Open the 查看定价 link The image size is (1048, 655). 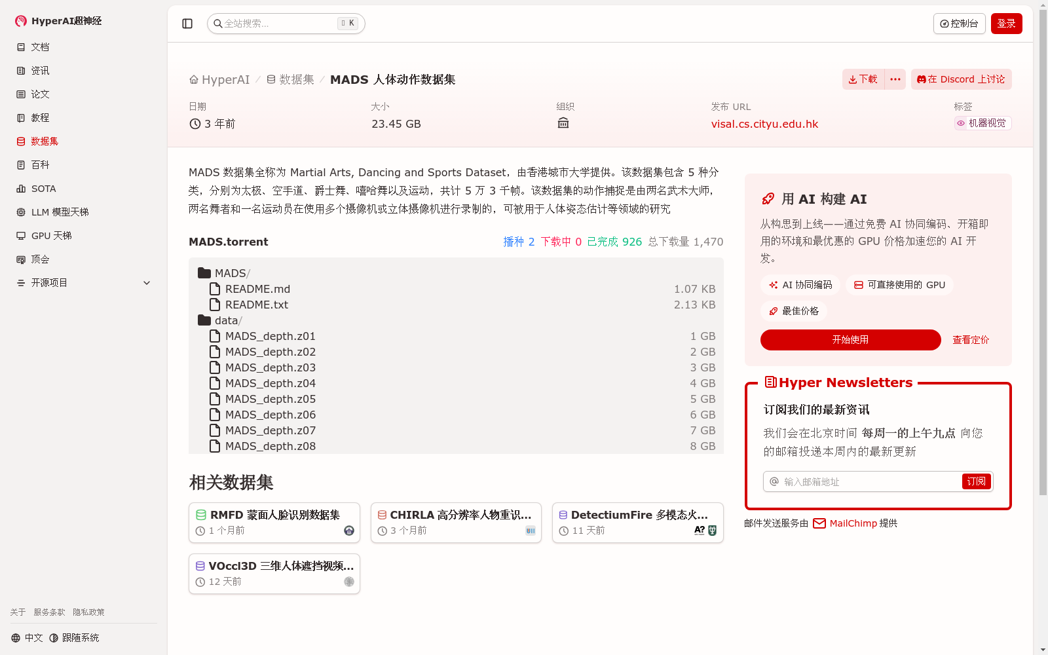[971, 340]
